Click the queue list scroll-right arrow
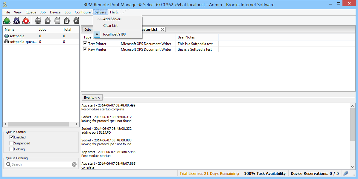The height and width of the screenshot is (179, 358). (x=76, y=124)
